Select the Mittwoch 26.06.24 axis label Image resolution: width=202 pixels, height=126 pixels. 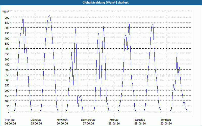coord(62,122)
